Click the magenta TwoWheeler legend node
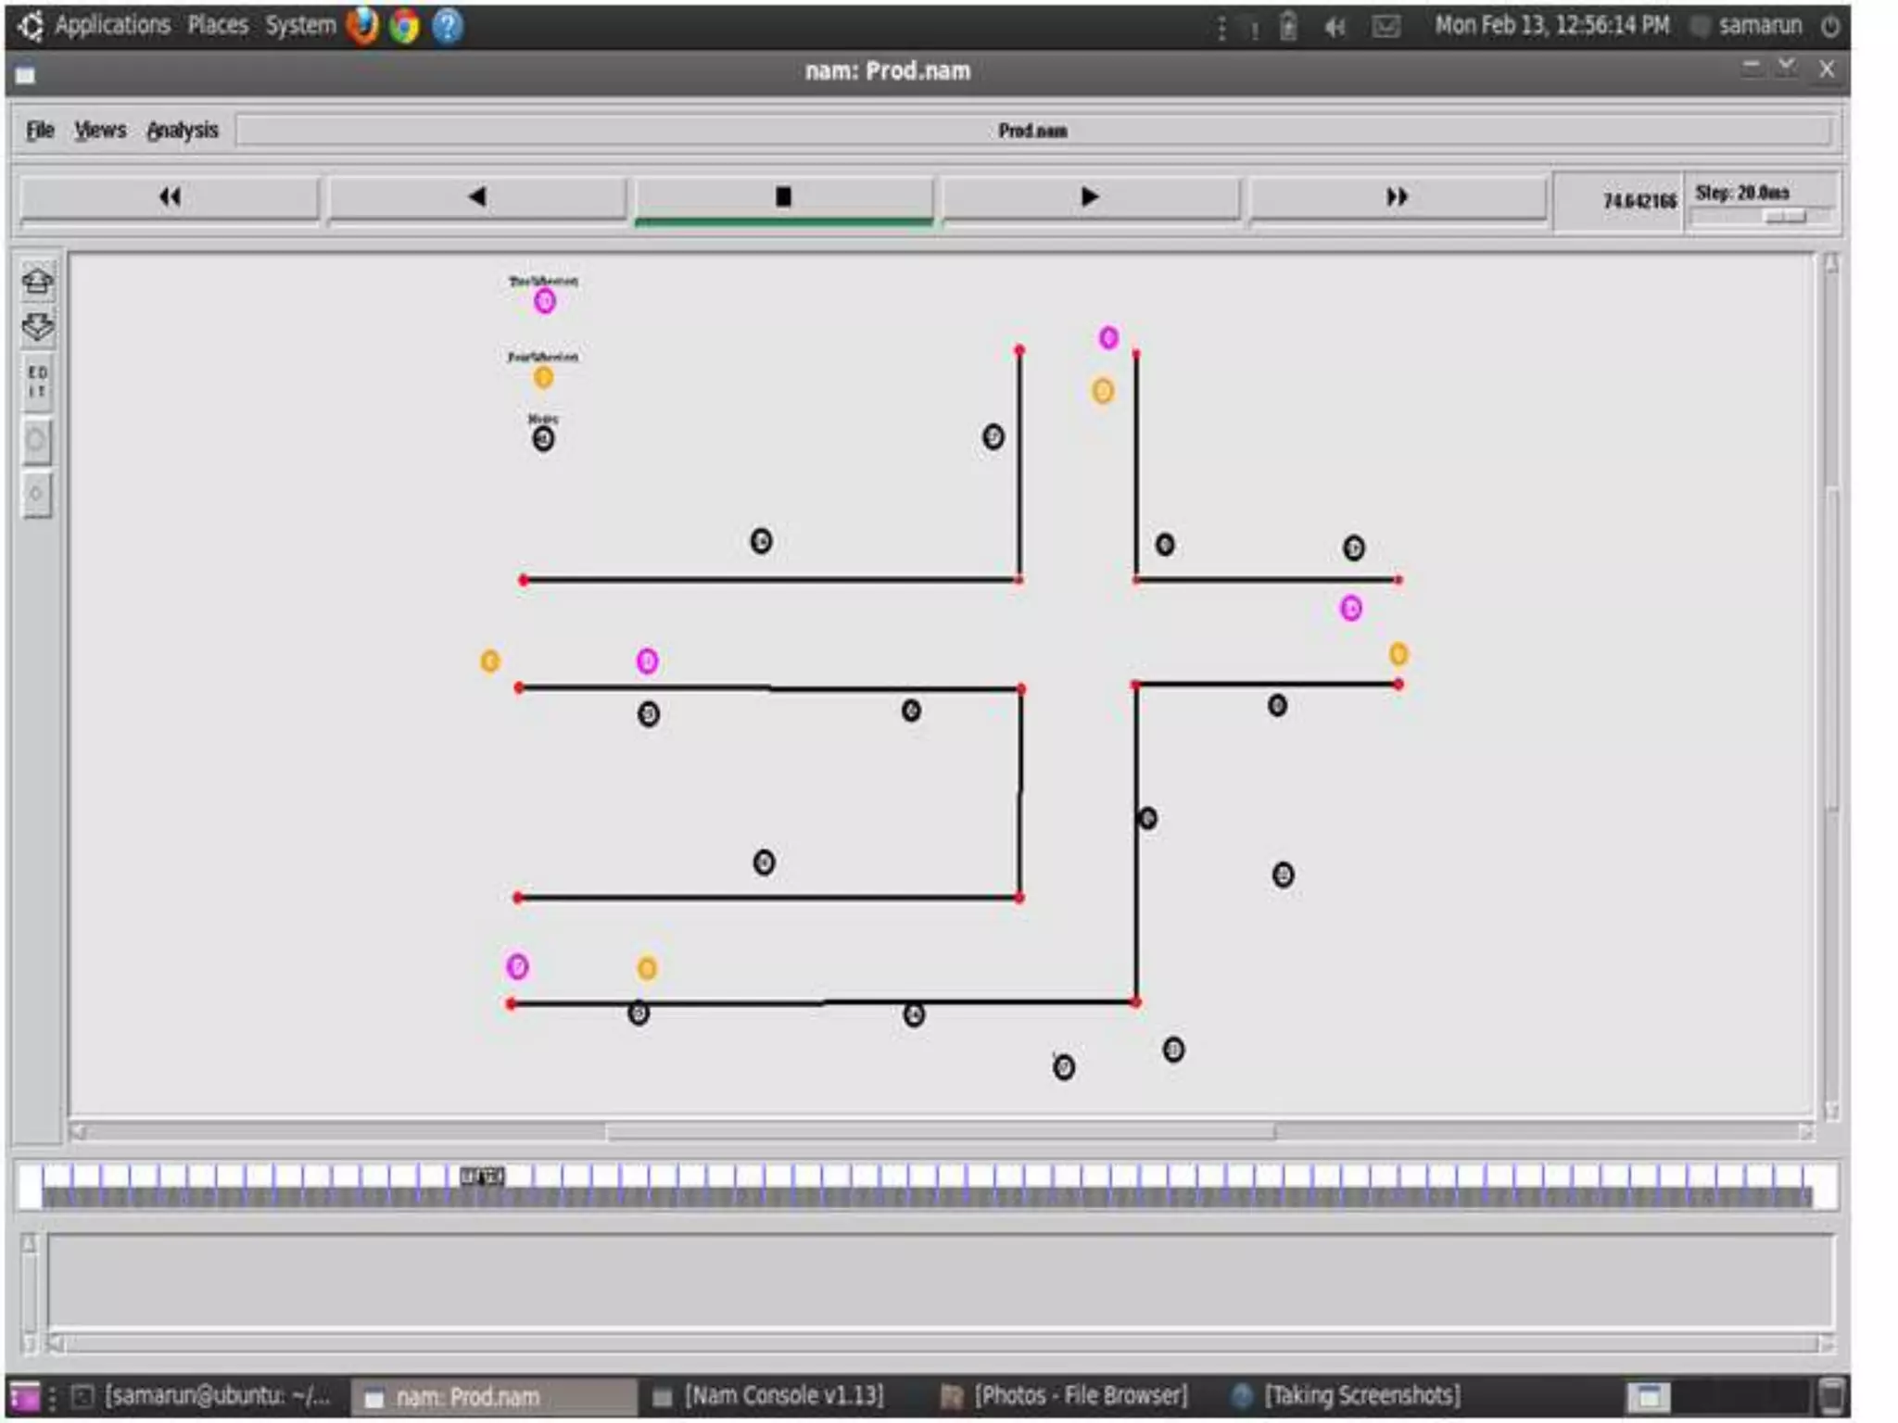The width and height of the screenshot is (1898, 1423). tap(545, 301)
